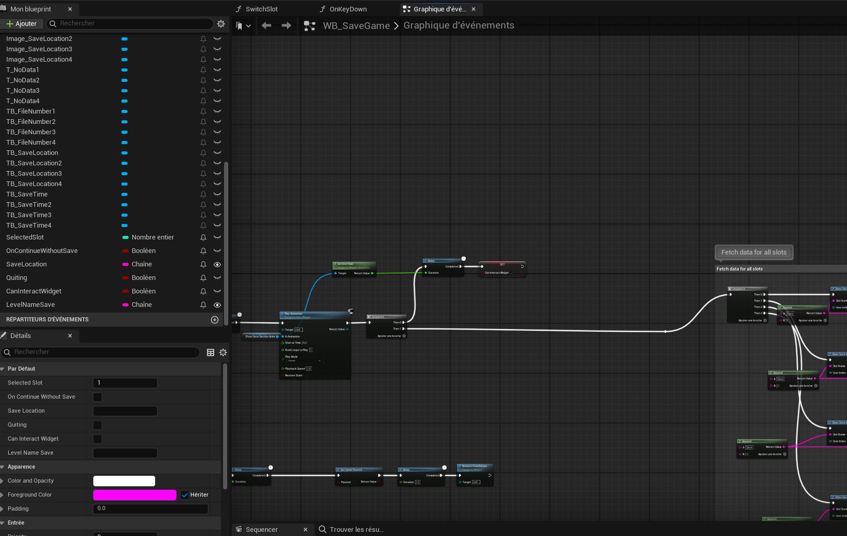Click the blueprint graph icon beside WB_SaveGame
The image size is (847, 536).
tap(310, 26)
